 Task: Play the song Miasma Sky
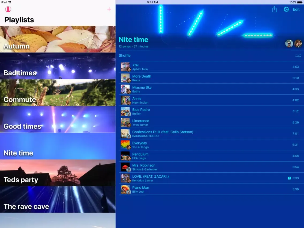click(x=211, y=89)
